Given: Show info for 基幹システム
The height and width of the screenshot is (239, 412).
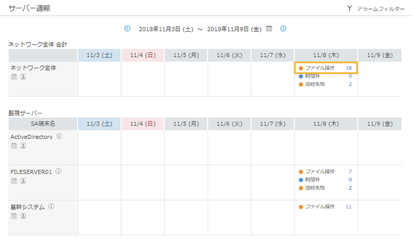Looking at the screenshot, I should [52, 207].
